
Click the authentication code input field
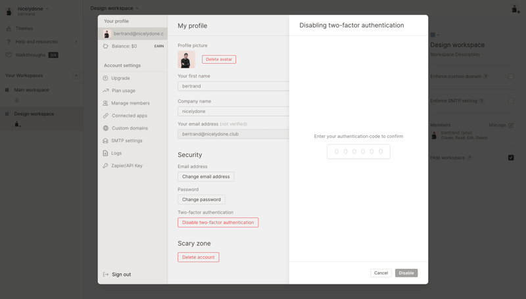pyautogui.click(x=358, y=152)
